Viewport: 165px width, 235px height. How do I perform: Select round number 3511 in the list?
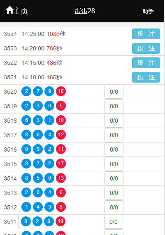click(x=10, y=222)
